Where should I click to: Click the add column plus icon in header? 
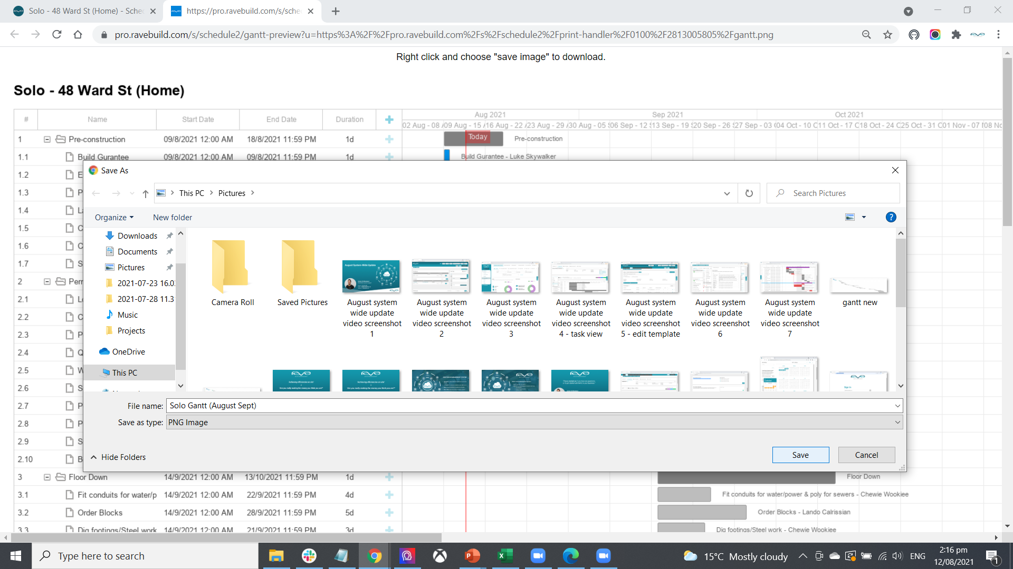(389, 120)
